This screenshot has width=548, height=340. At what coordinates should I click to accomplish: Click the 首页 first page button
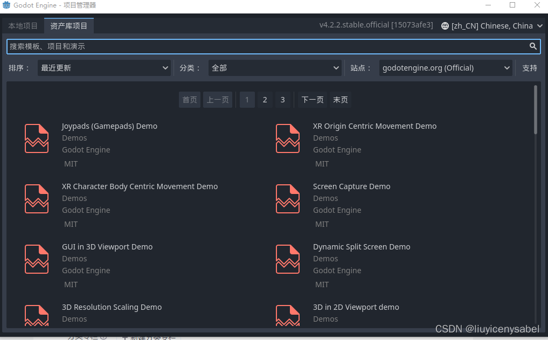(x=190, y=100)
